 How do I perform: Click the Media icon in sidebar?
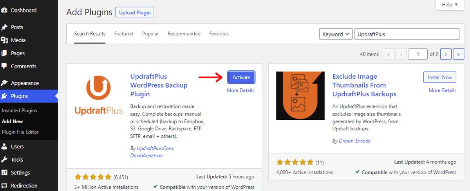[x=4, y=40]
